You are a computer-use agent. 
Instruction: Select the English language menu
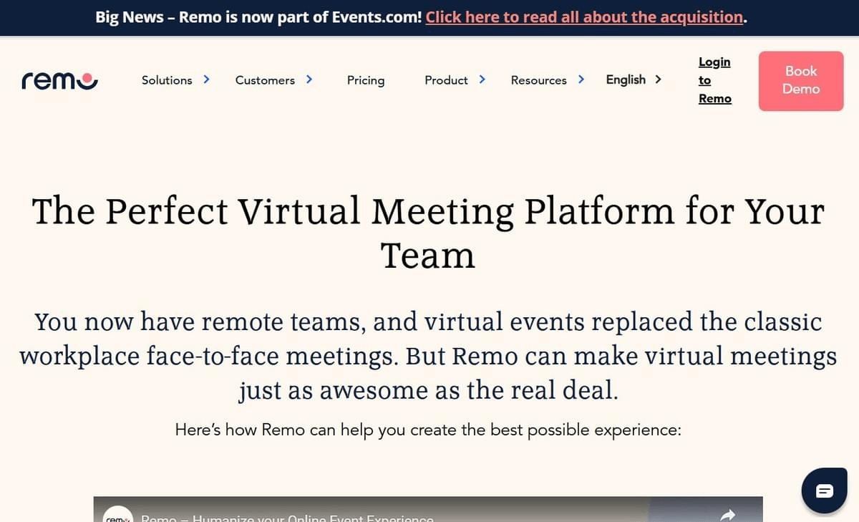626,79
